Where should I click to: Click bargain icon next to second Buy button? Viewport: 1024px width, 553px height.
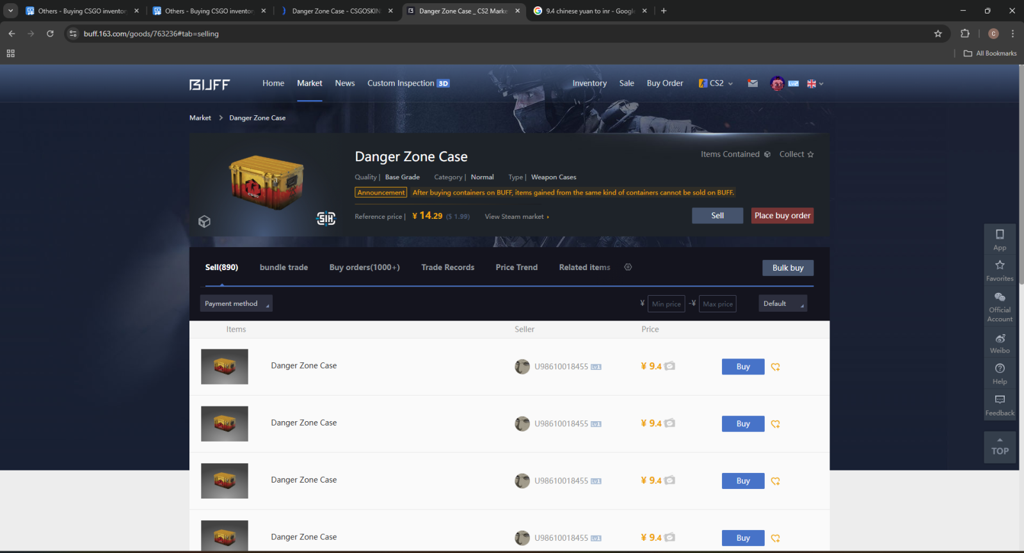point(776,424)
